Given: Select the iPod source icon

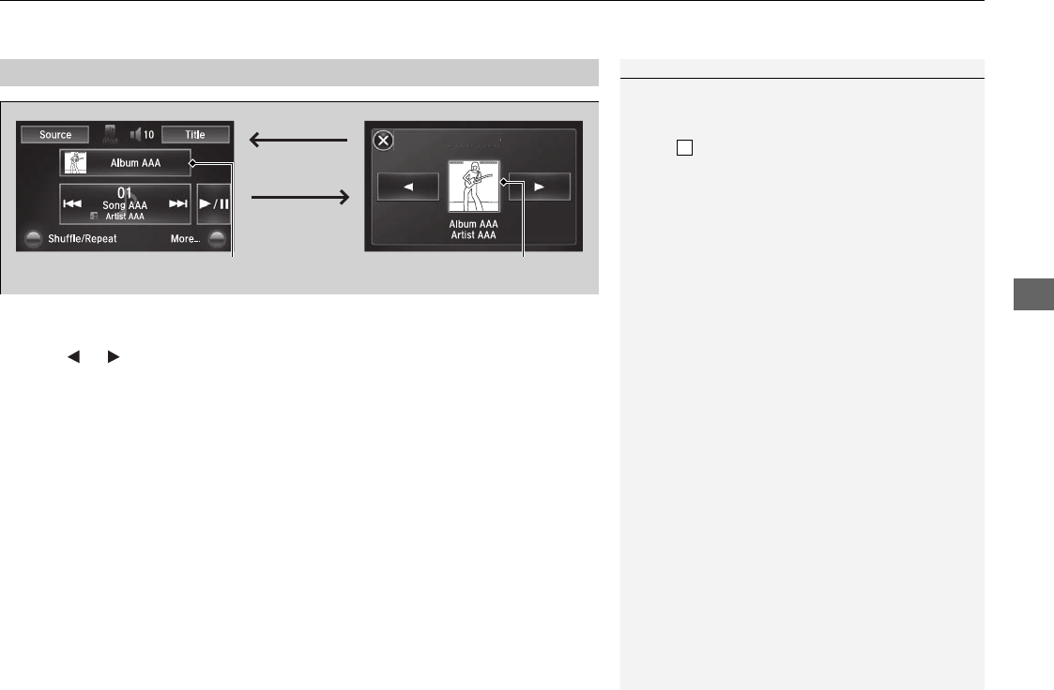Looking at the screenshot, I should coord(110,134).
